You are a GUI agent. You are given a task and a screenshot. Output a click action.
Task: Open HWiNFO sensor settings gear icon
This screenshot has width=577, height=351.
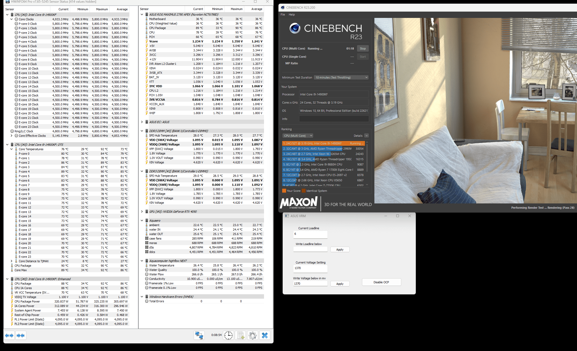253,335
